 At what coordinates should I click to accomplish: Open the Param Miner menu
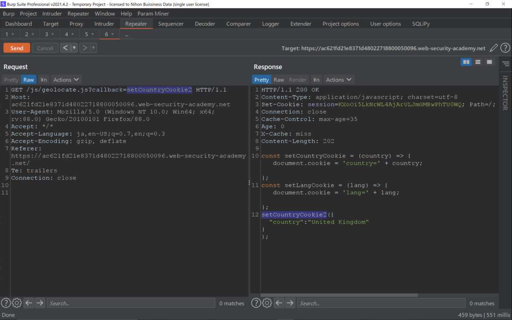(153, 14)
